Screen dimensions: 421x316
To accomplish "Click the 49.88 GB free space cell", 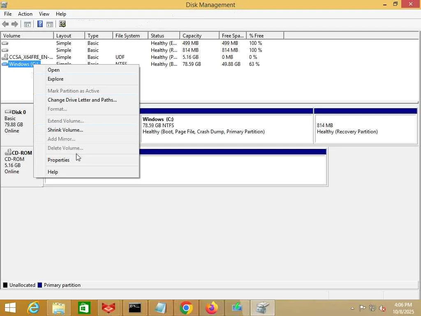I will click(x=231, y=64).
